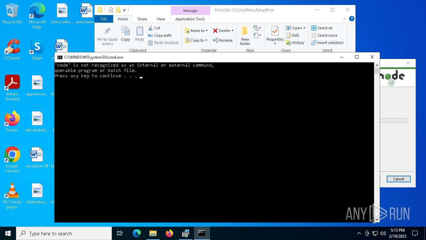Open the File menu tab
Screen dimensions: 426x240
pos(104,19)
